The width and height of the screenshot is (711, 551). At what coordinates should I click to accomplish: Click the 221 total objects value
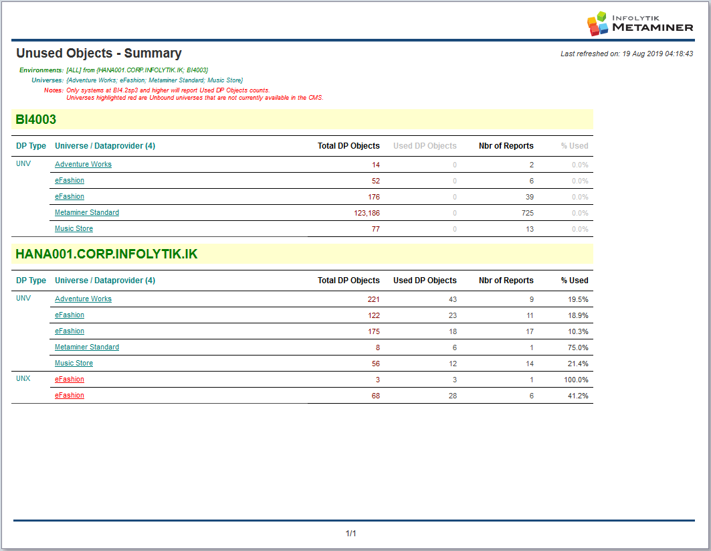(x=374, y=299)
